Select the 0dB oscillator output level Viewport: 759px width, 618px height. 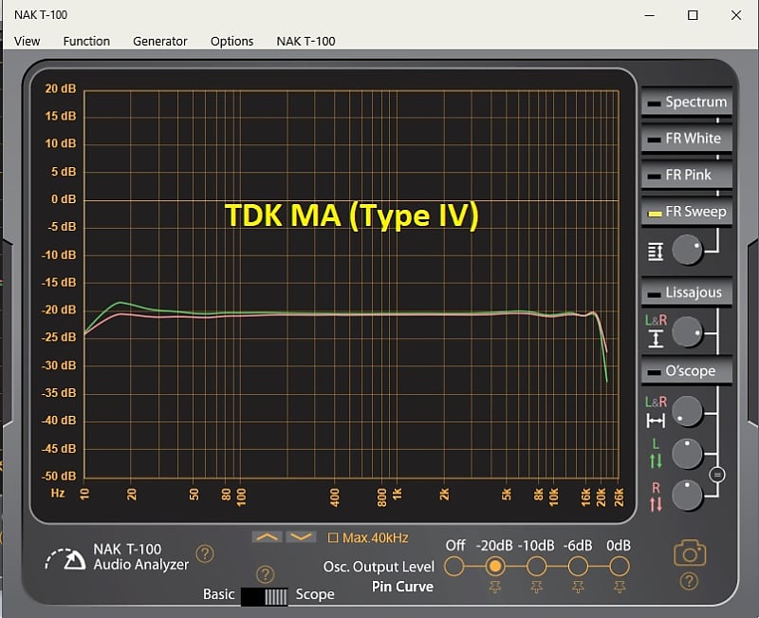[x=620, y=566]
